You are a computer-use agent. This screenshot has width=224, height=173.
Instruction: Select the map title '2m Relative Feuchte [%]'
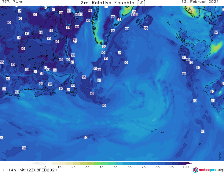tap(113, 3)
